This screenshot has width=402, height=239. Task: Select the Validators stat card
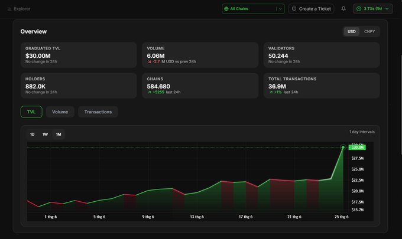coord(322,55)
